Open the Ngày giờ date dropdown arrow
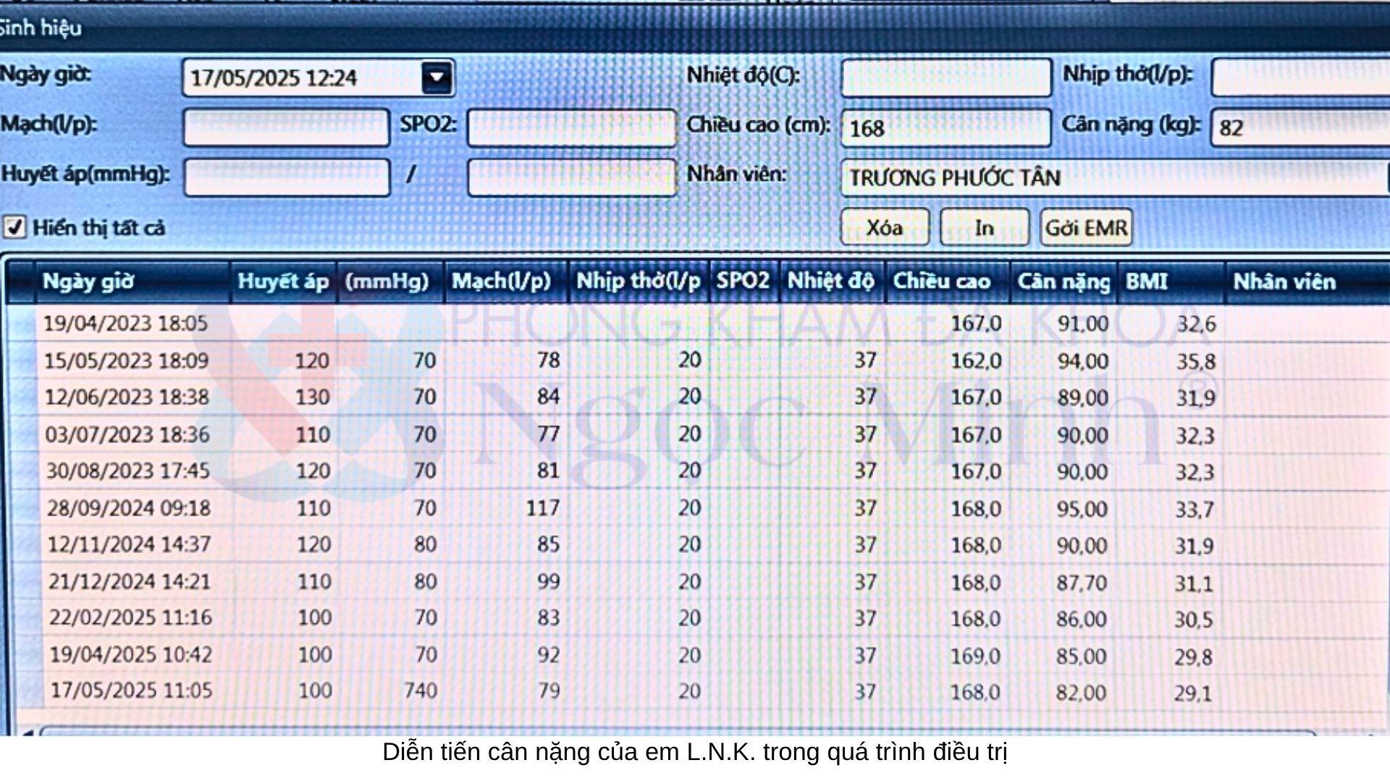 (x=437, y=77)
